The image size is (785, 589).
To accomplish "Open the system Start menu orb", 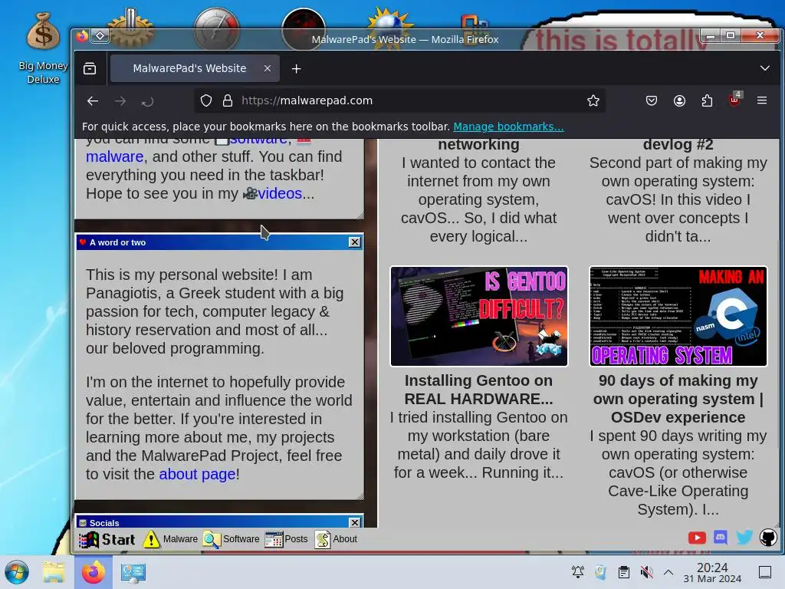I will coord(17,572).
